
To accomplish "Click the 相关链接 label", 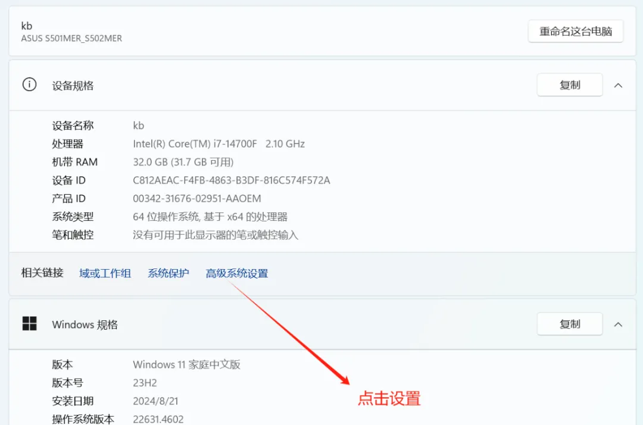I will tap(42, 273).
